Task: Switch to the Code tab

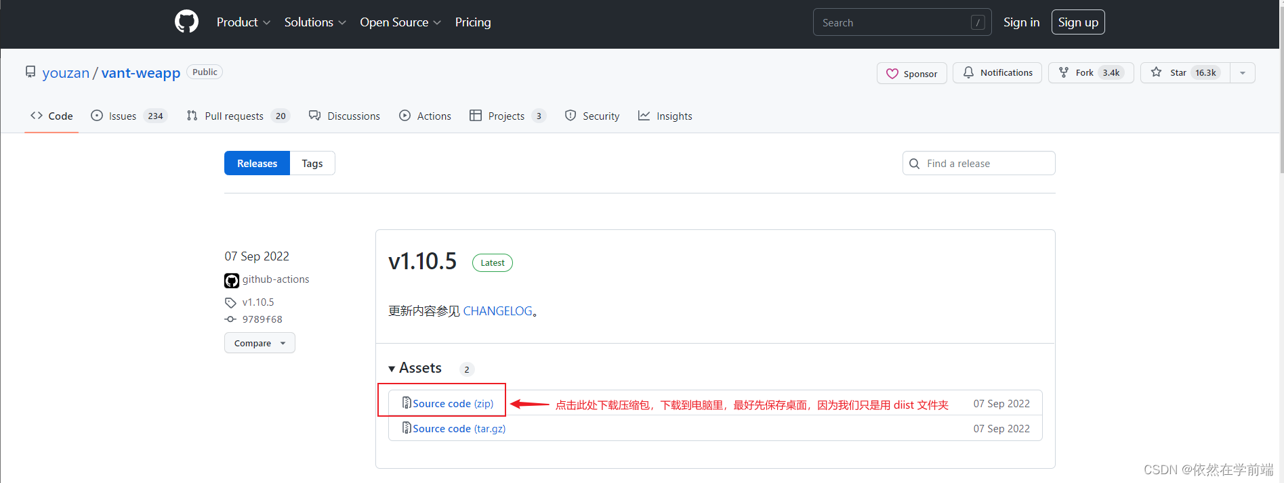Action: point(51,116)
